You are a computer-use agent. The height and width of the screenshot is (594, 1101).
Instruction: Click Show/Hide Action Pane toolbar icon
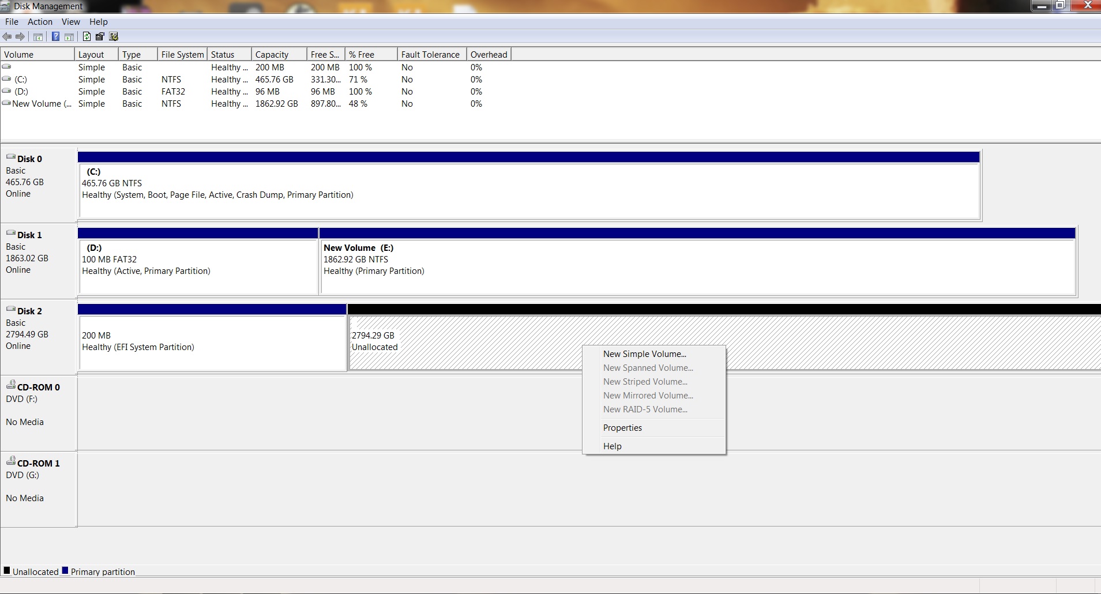pyautogui.click(x=69, y=37)
